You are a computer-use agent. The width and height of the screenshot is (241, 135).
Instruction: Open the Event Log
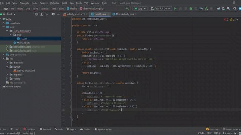coord(212,129)
